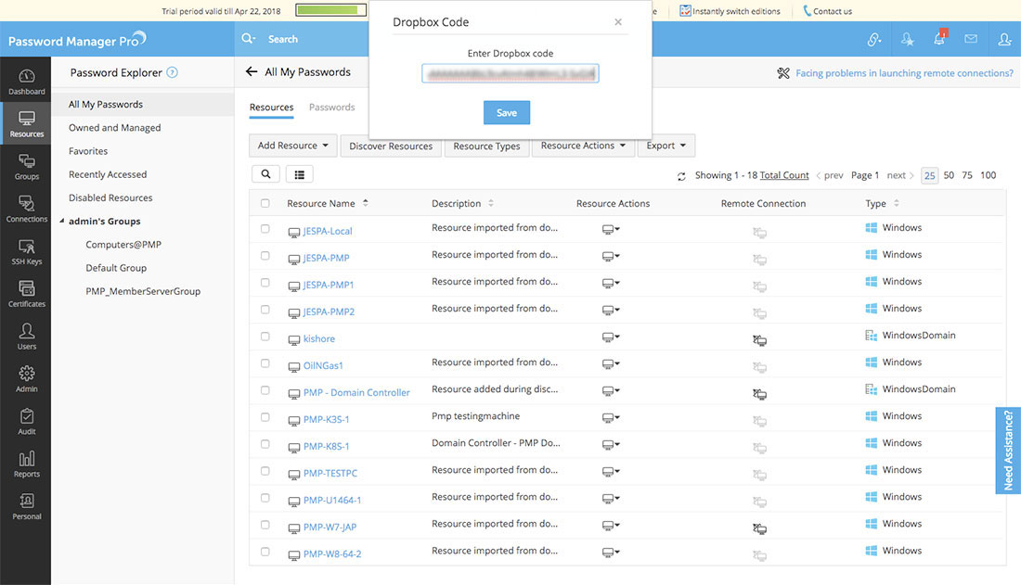The height and width of the screenshot is (585, 1021).
Task: Check the JESPA-Local row checkbox
Action: click(265, 228)
